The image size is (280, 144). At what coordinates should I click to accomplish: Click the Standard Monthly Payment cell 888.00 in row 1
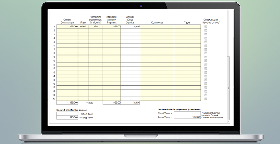112,27
